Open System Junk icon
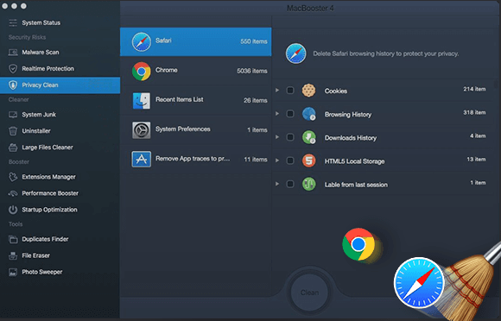This screenshot has width=501, height=321. click(x=13, y=115)
